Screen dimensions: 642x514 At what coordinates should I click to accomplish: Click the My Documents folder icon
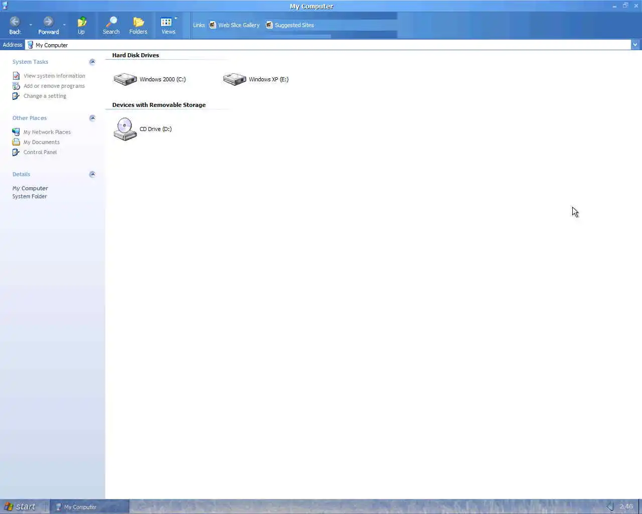click(16, 142)
